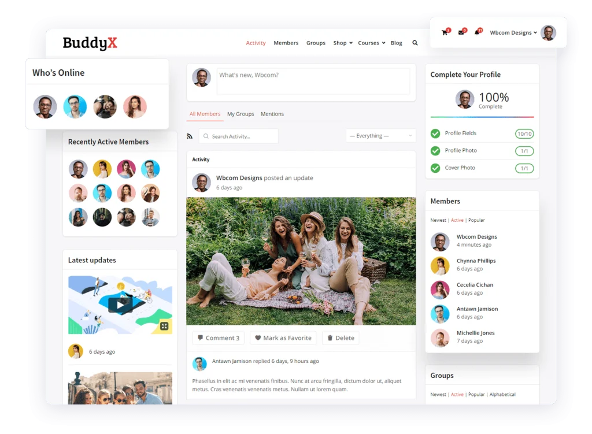Switch to the Mentions tab
The height and width of the screenshot is (434, 592).
[x=272, y=114]
